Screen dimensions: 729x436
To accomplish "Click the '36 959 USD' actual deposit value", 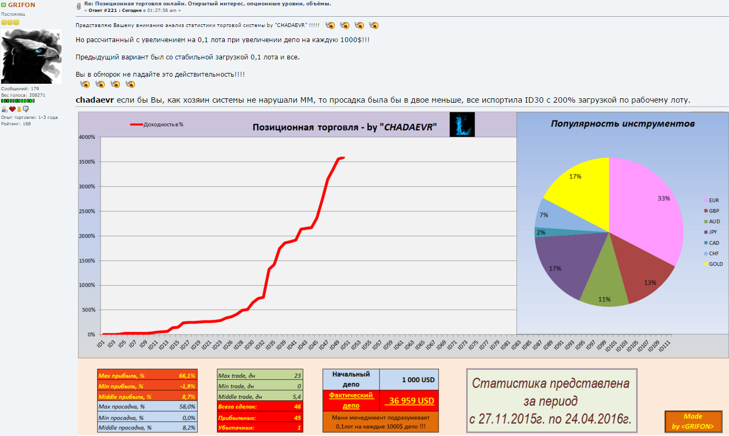I will tap(409, 401).
